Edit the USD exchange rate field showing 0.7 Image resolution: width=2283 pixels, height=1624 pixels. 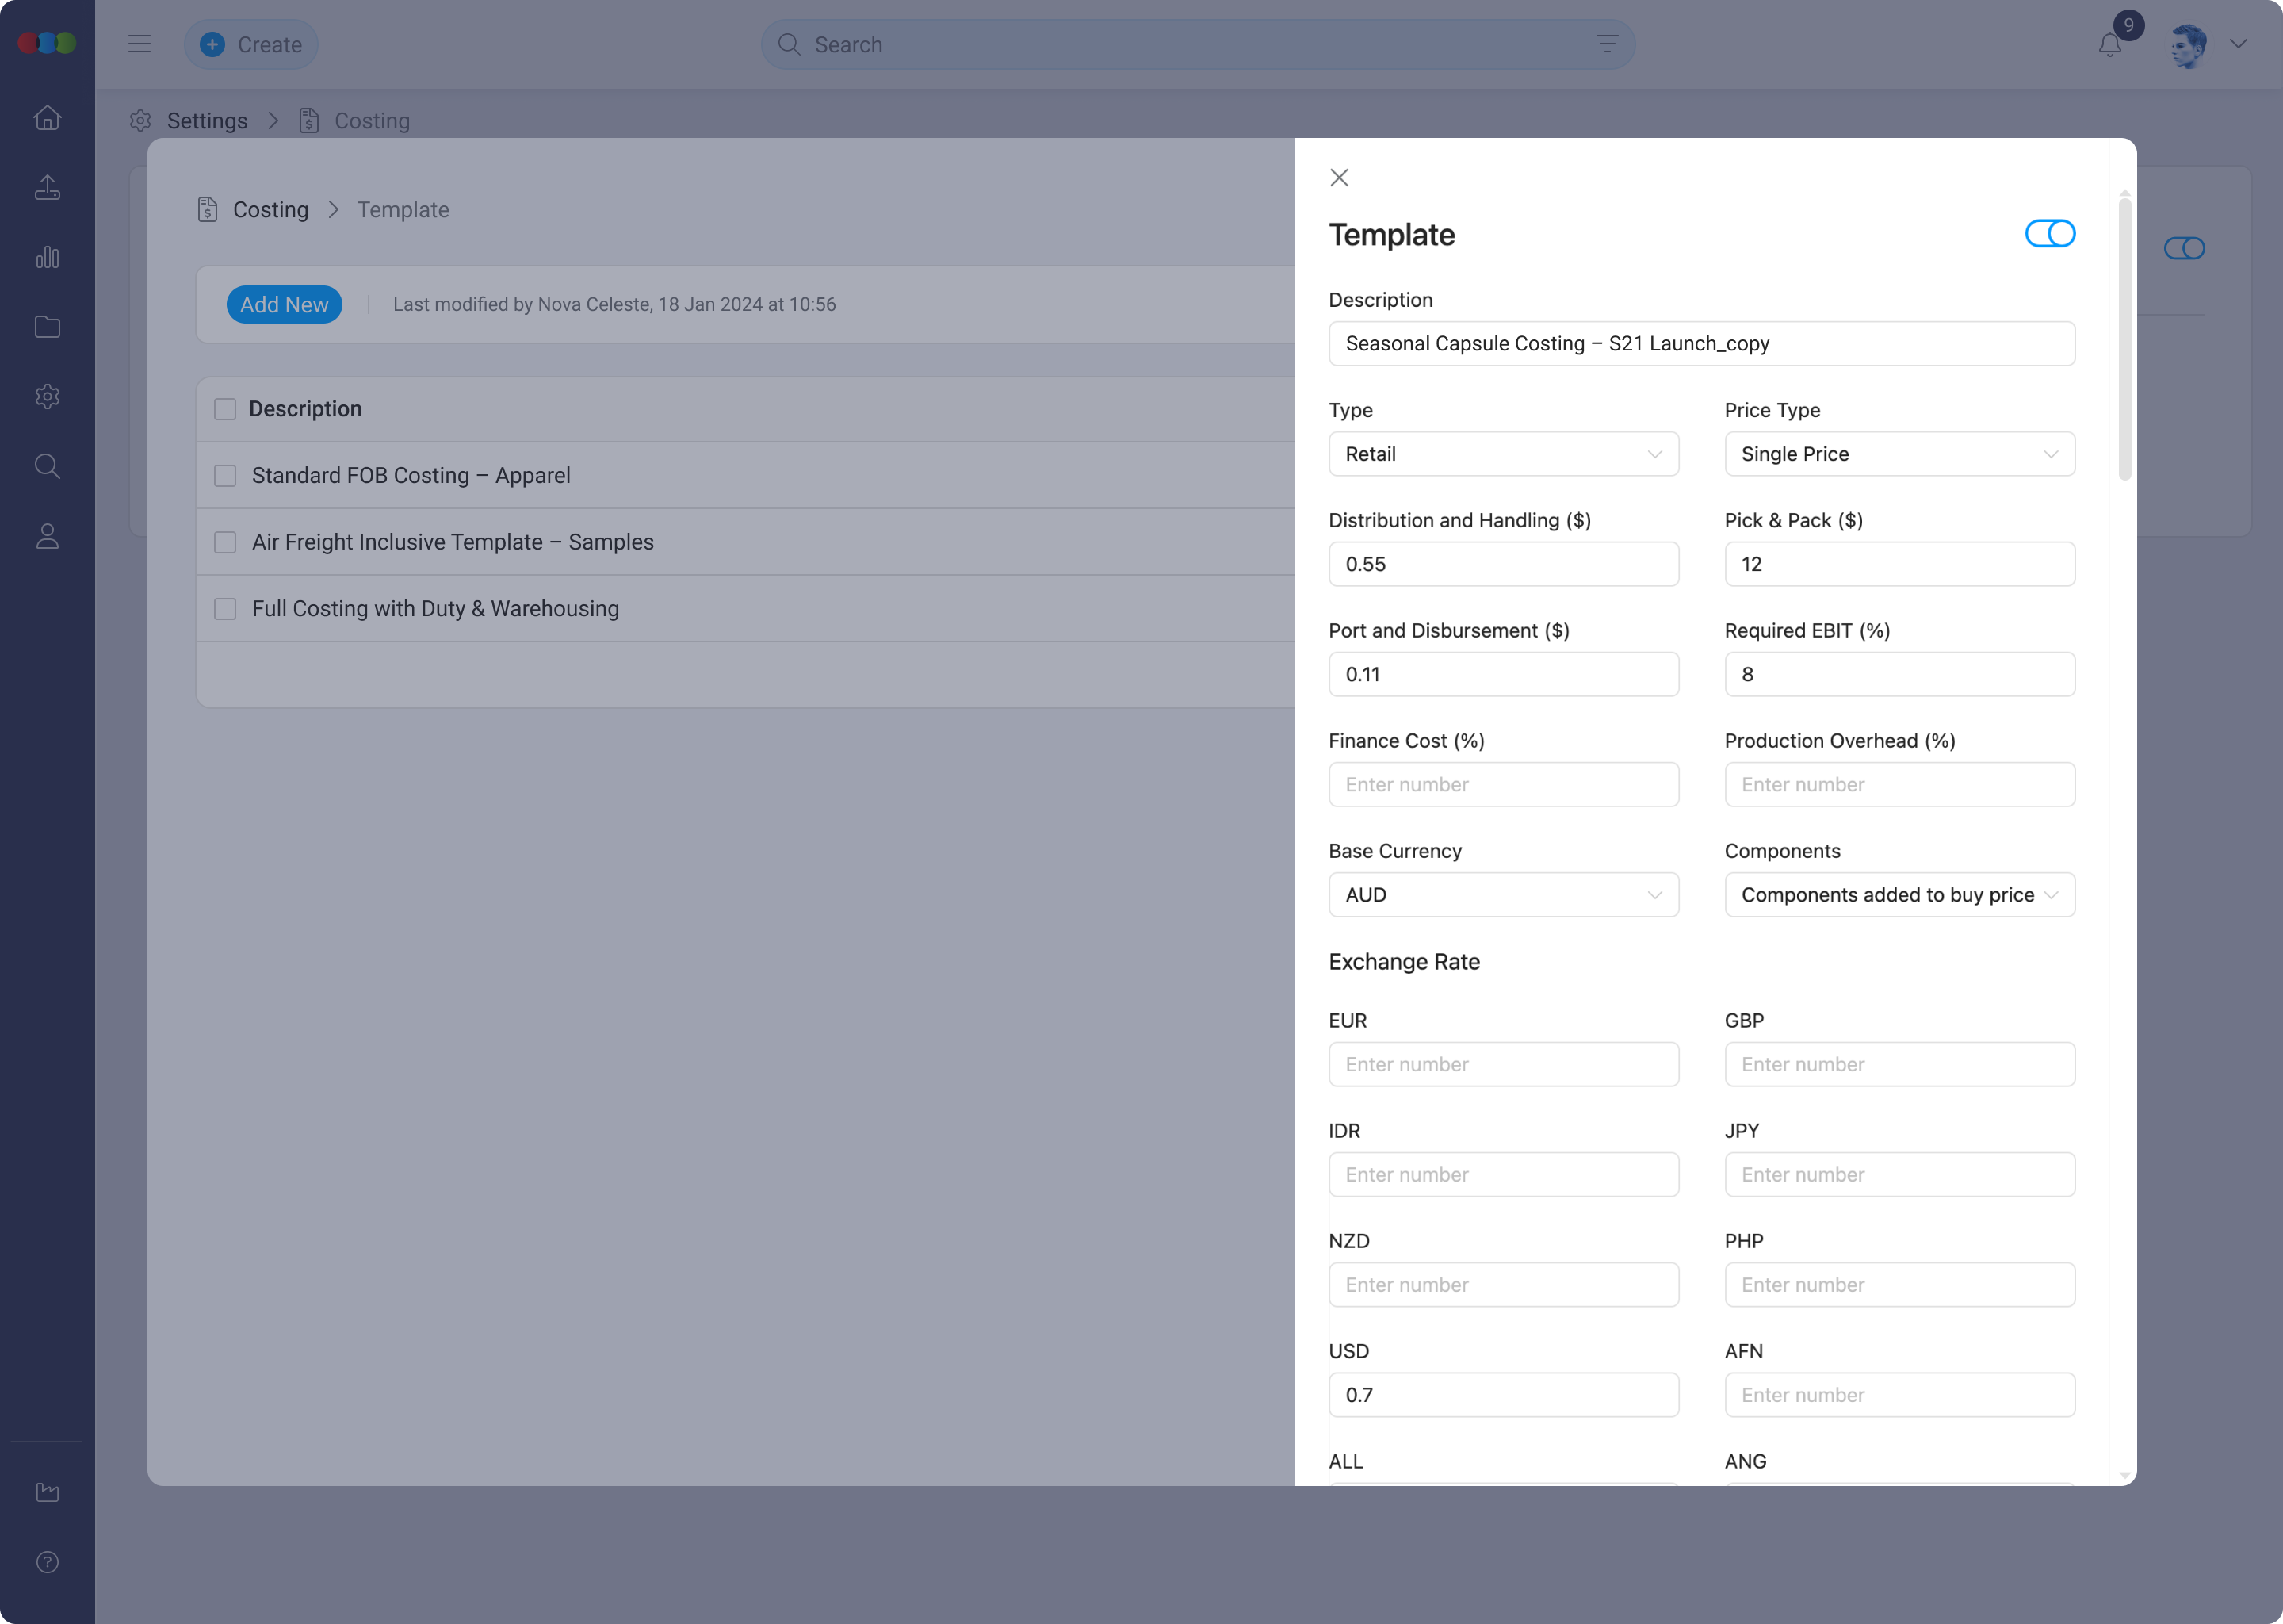point(1502,1394)
